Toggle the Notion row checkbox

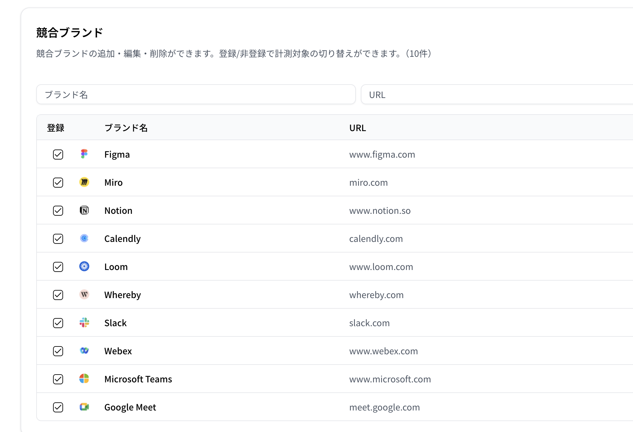(x=58, y=211)
